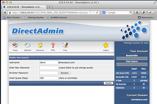
Task: Focus the Username field containing demo
Action: point(49,63)
